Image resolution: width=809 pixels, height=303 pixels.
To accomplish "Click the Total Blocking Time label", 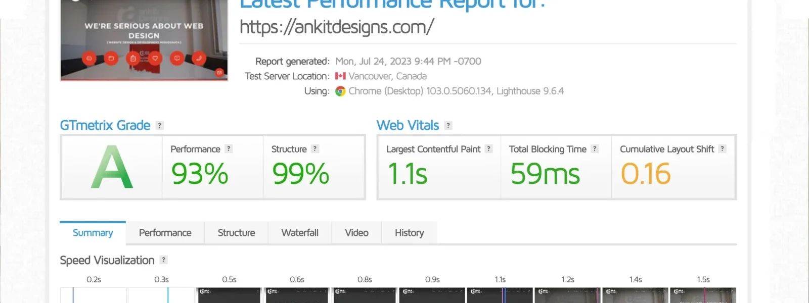I will coord(548,149).
